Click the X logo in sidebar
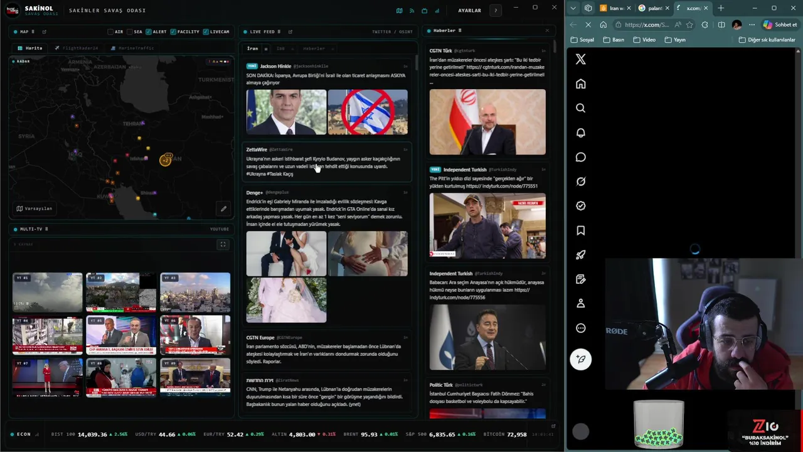The image size is (803, 452). pyautogui.click(x=581, y=59)
